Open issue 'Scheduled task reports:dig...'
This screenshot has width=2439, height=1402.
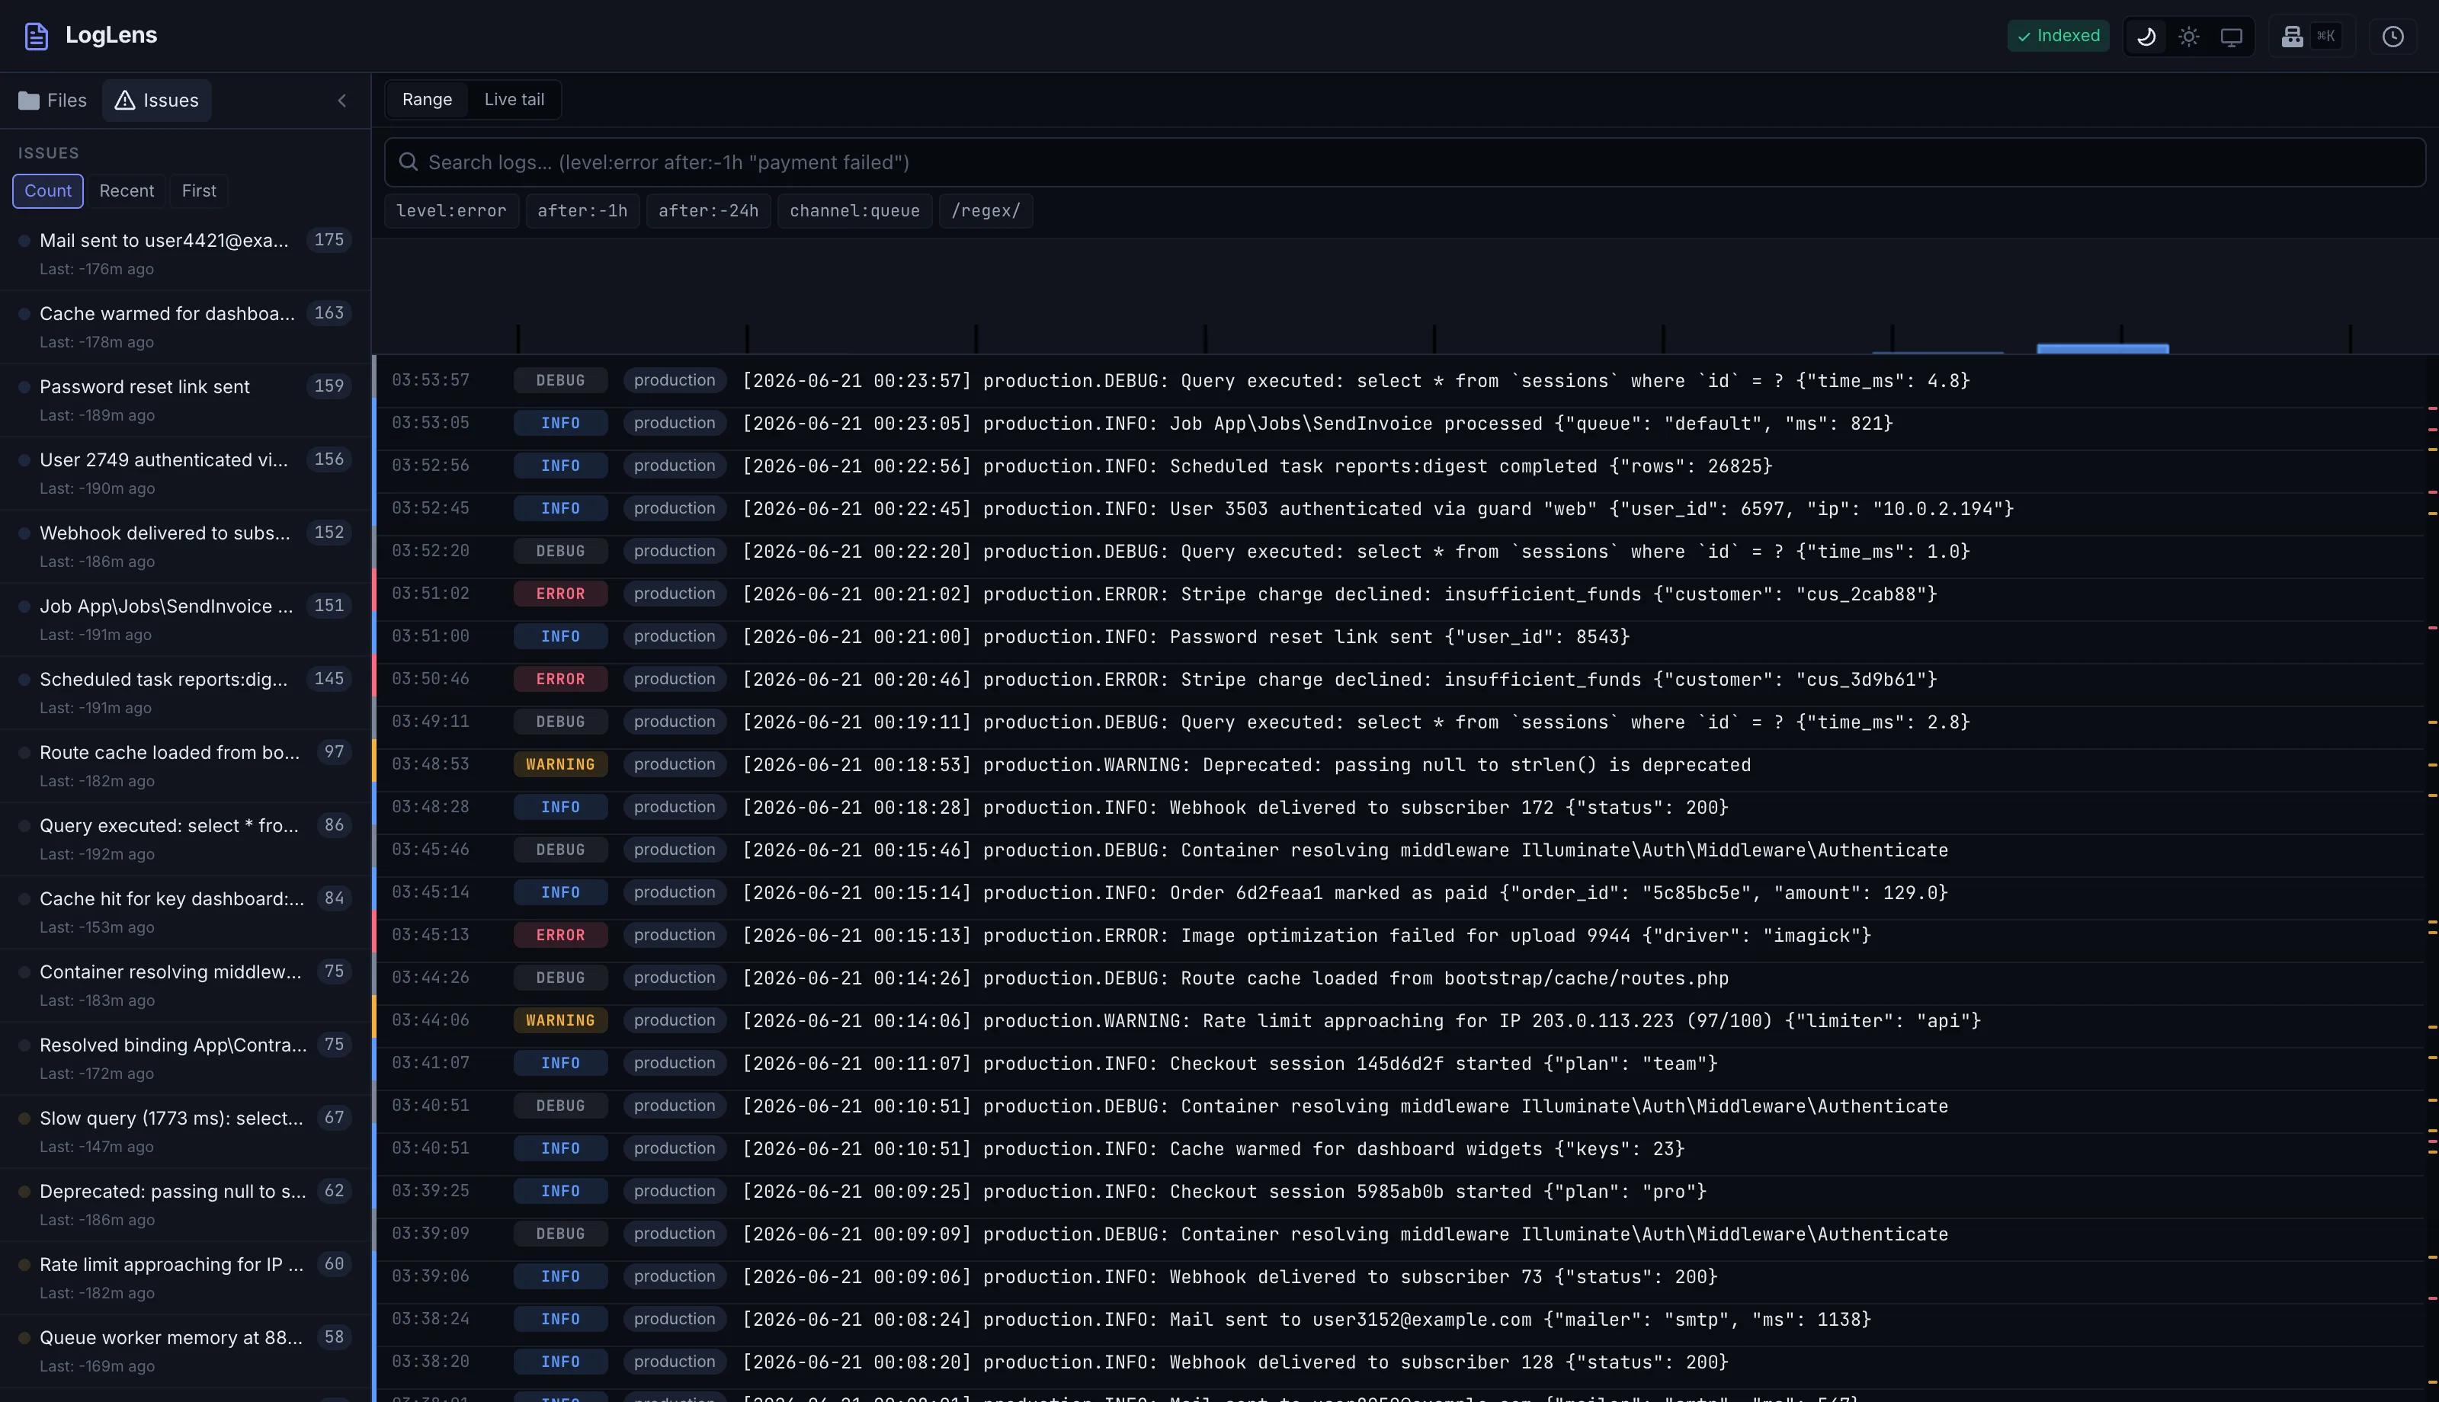click(185, 693)
